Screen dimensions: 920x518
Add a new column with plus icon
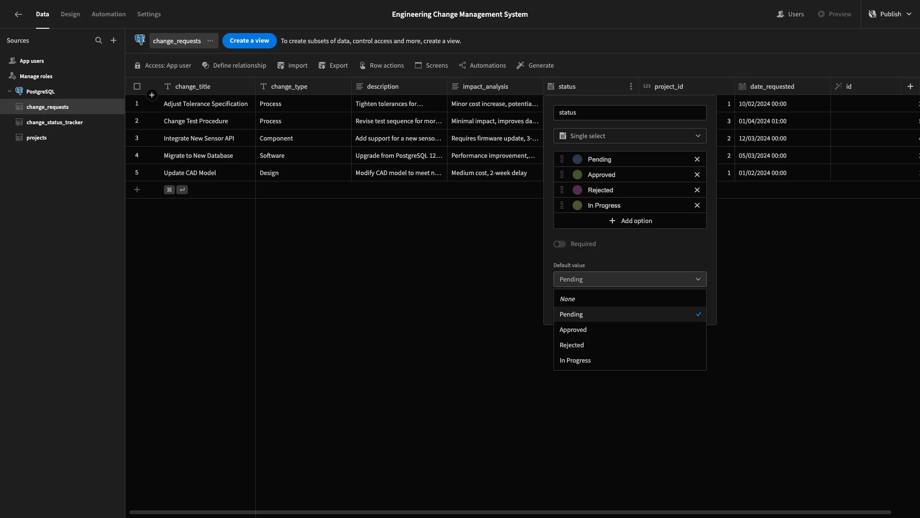[910, 86]
